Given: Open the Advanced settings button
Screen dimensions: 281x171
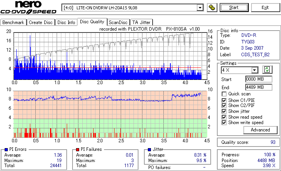Looking at the screenshot, I should [260, 130].
